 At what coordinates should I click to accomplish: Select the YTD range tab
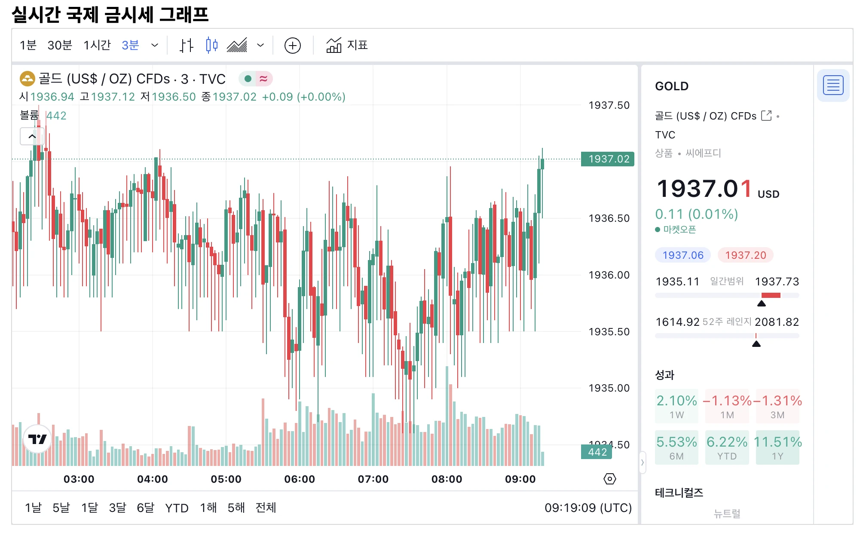176,508
